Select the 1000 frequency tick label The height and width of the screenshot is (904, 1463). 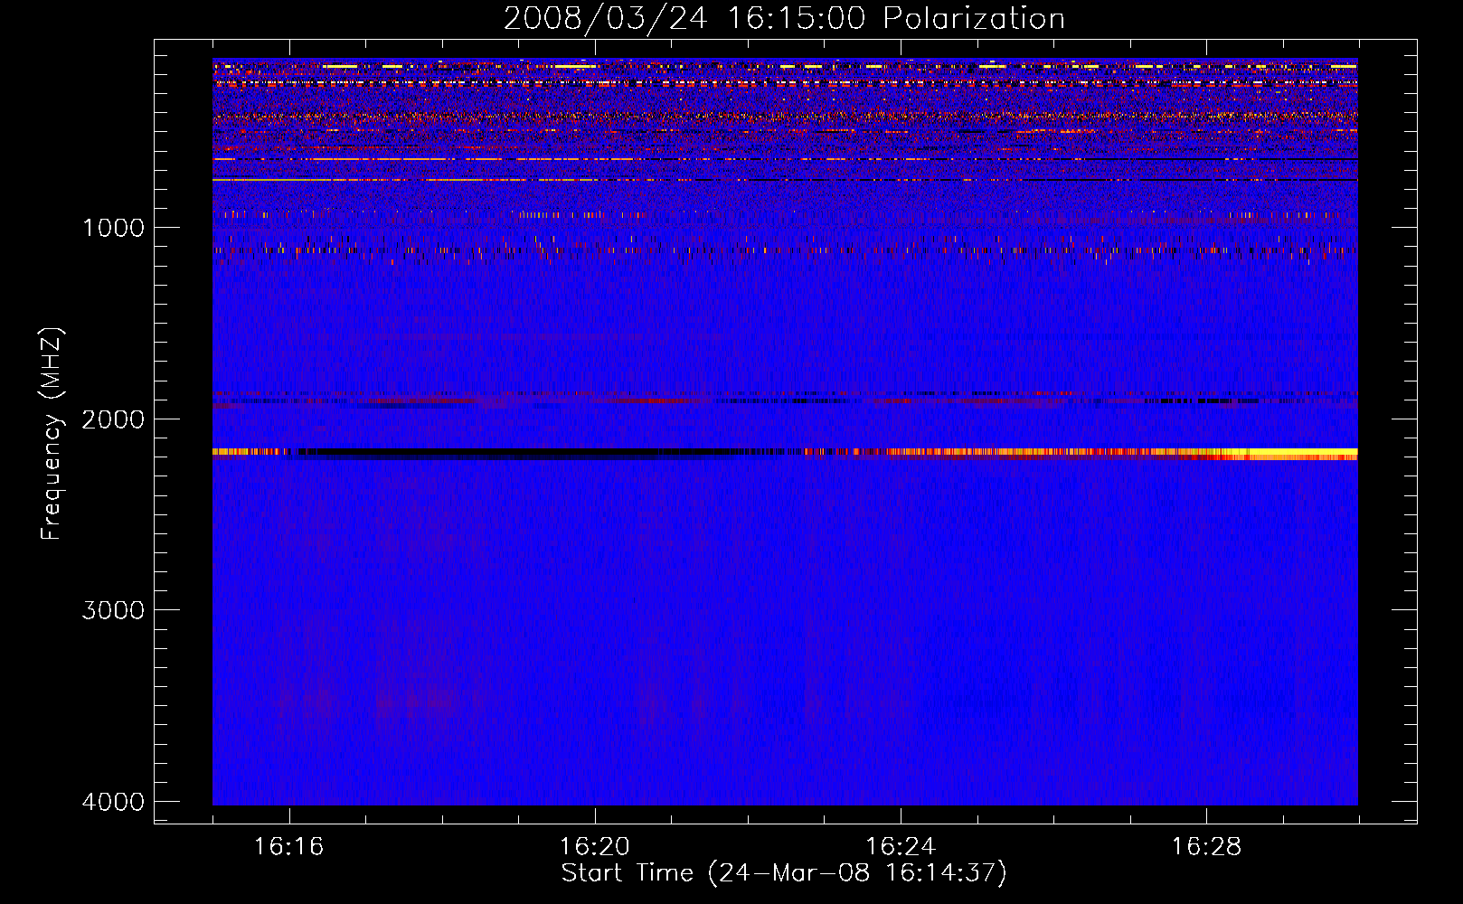point(113,228)
